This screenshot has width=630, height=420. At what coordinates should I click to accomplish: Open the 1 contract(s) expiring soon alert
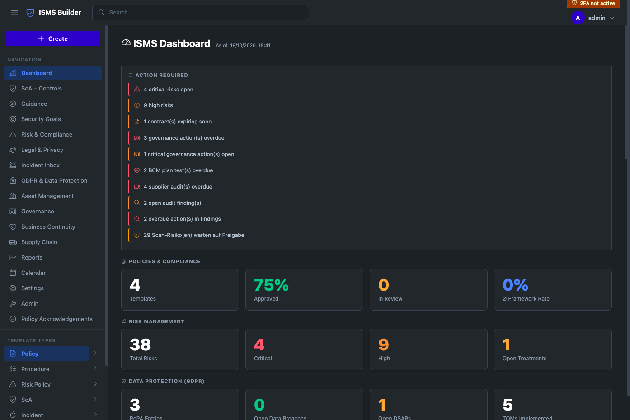pos(367,122)
